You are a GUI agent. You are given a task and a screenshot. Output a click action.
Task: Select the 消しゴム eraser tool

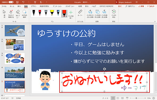pos(18,14)
